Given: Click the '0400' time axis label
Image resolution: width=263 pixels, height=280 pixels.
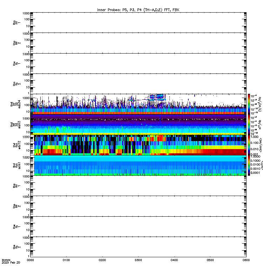Looking at the screenshot, I should coord(174,260).
